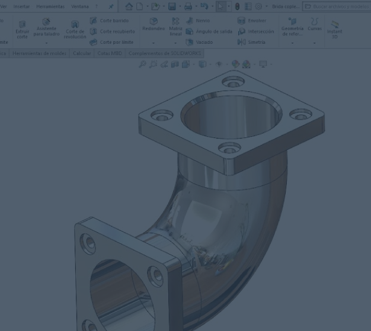Select the Matriz lineal pattern tool
Screen dimensions: 371x331
pyautogui.click(x=175, y=27)
